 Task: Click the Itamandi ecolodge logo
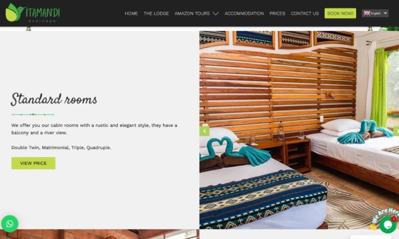coord(32,13)
